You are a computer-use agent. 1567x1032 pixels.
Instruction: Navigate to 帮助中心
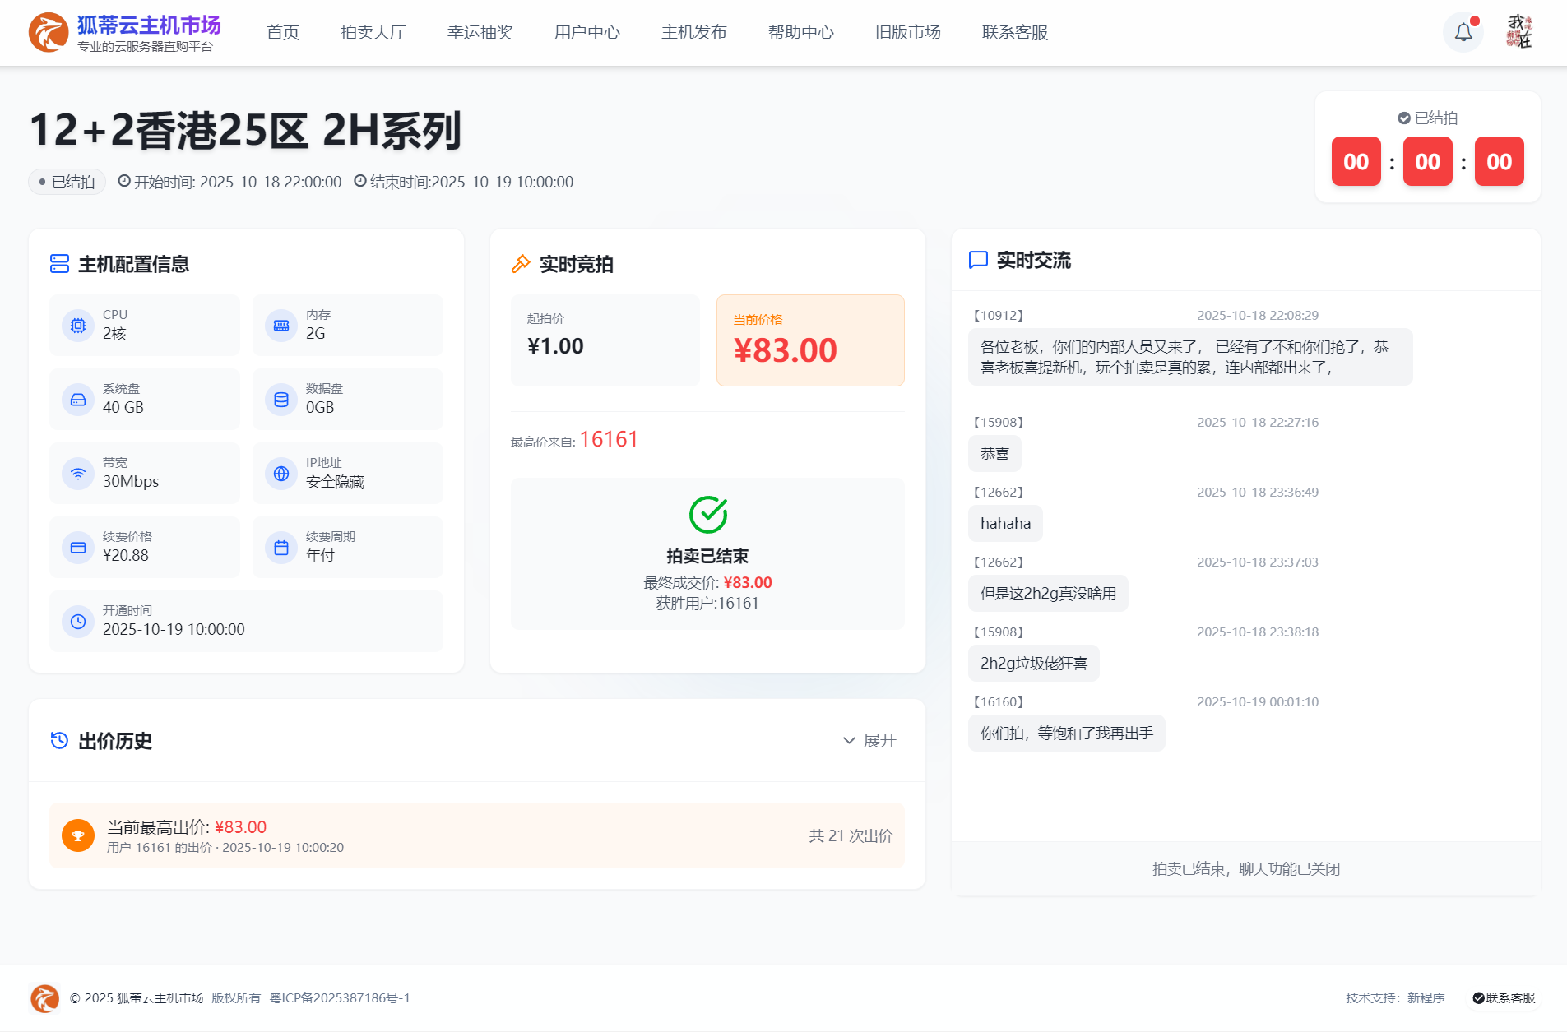(801, 32)
